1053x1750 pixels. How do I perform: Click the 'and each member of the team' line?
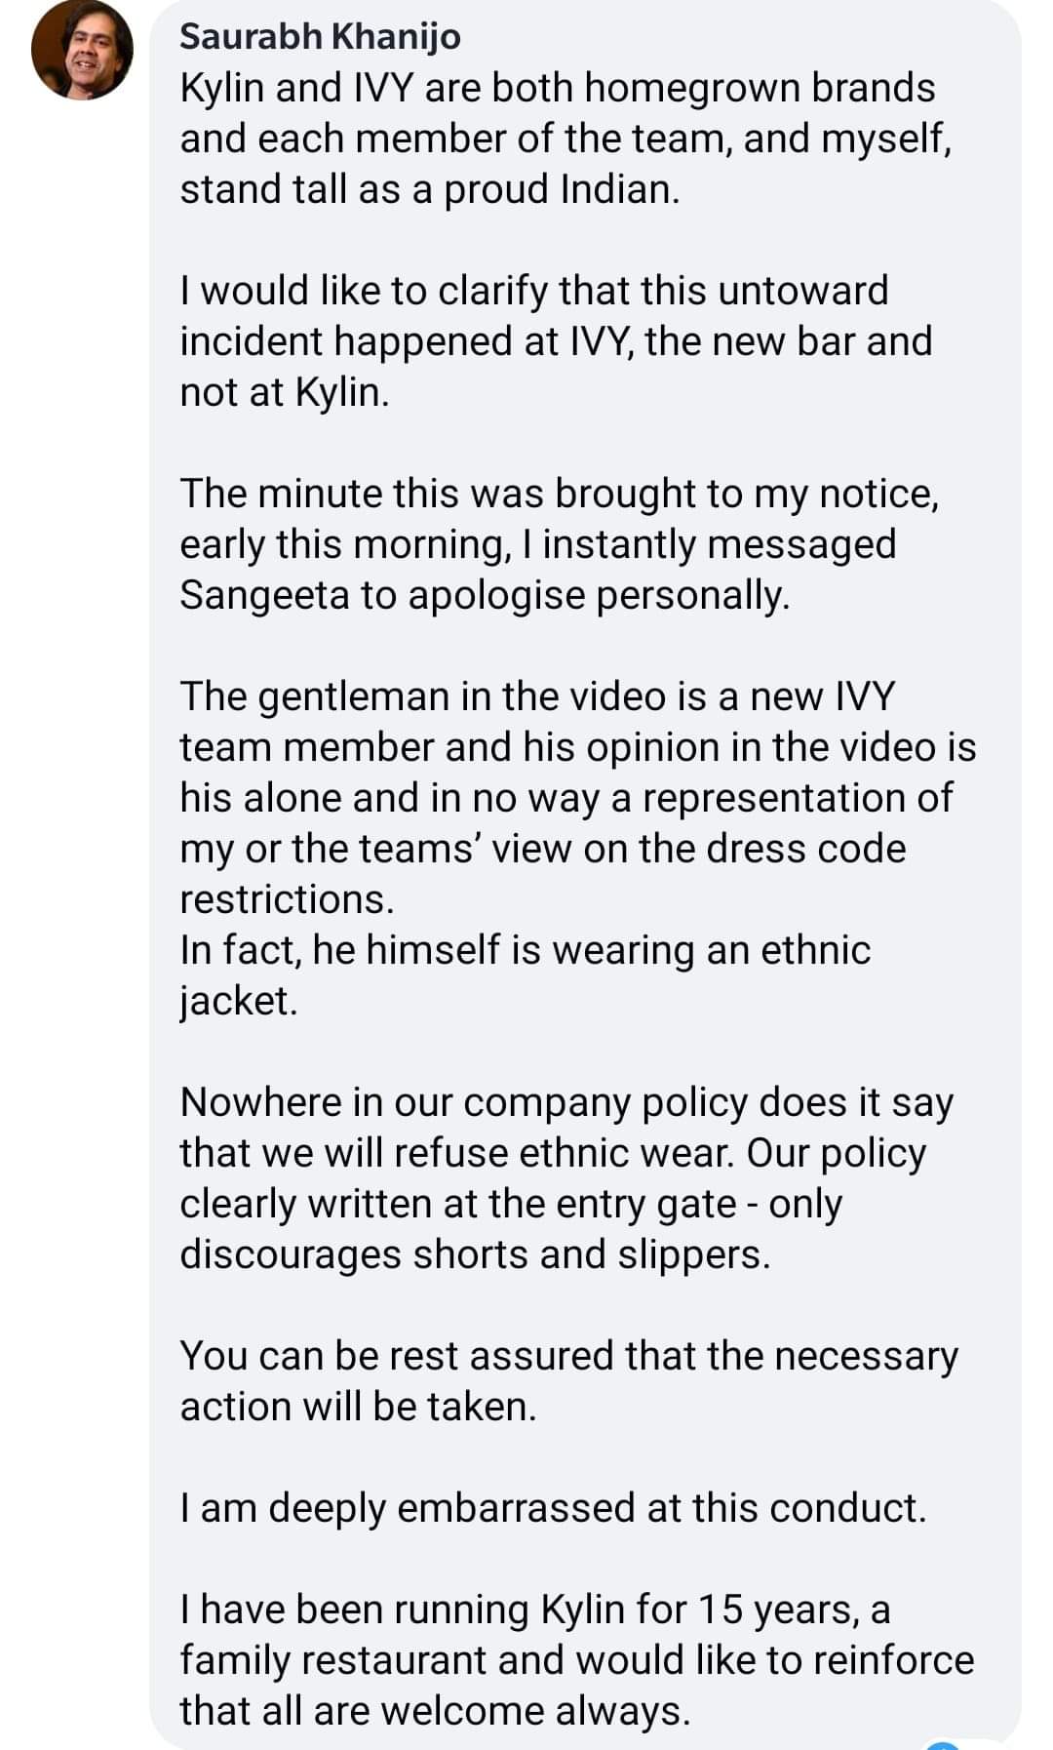(565, 139)
